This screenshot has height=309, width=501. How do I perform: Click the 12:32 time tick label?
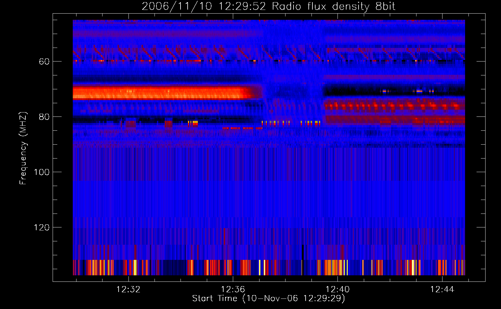(x=128, y=290)
